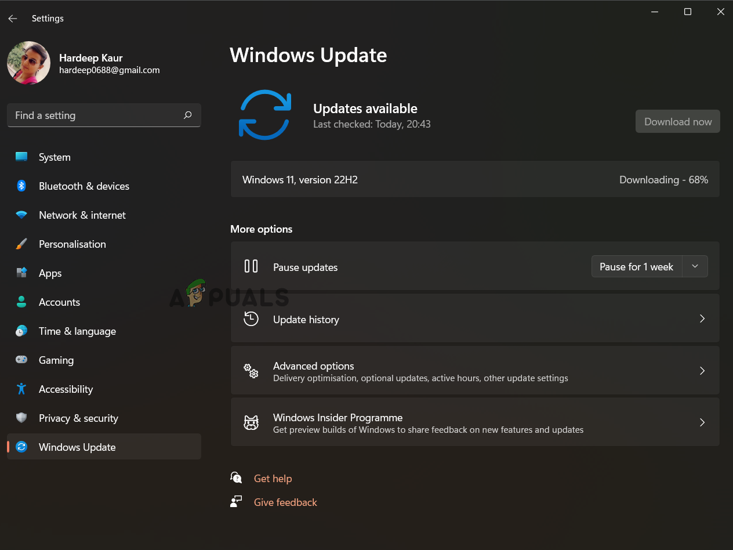Open the Pause for 1 week dropdown arrow
The height and width of the screenshot is (550, 733).
(x=695, y=266)
